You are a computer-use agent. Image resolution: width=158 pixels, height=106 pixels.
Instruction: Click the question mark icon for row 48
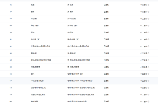click(149, 19)
